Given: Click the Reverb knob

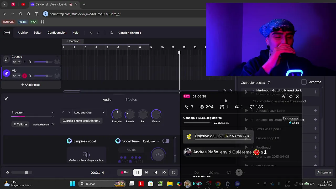Looking at the screenshot, I should pyautogui.click(x=130, y=114).
